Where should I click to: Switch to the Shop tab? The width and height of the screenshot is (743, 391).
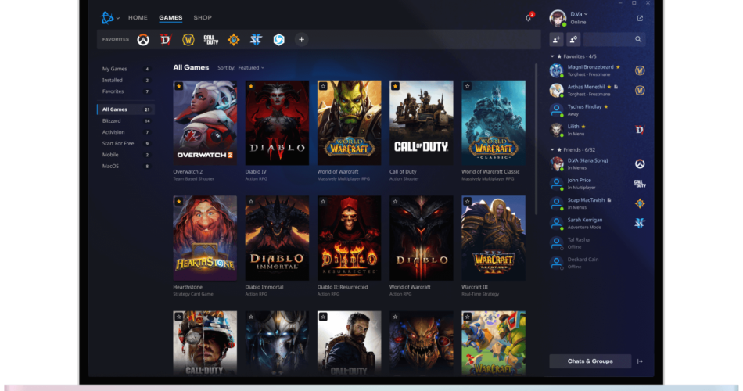click(x=203, y=17)
